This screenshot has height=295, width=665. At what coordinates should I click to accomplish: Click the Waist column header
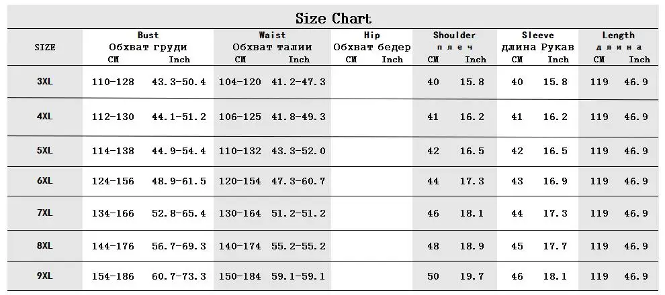coord(272,35)
